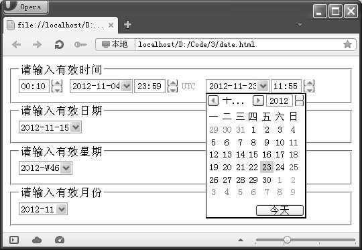Adjust the zoom slider handle
Image resolution: width=362 pixels, height=250 pixels.
tap(287, 240)
